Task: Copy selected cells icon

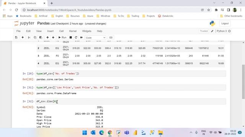Action: [35, 37]
